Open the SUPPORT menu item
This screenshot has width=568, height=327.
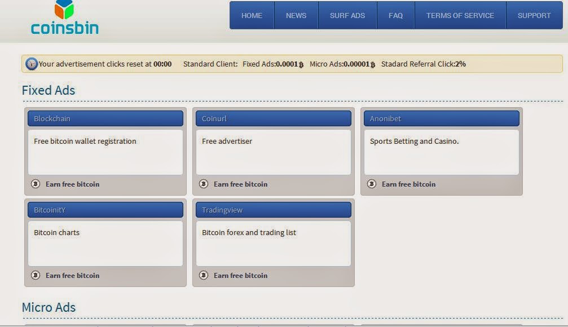(x=534, y=15)
